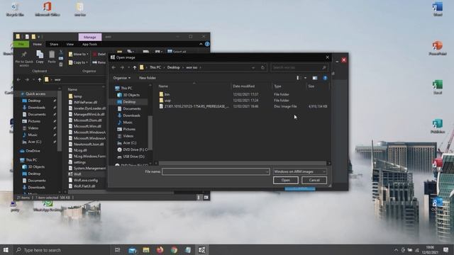Click Desktop in the dialog breadcrumb
Screen dimensions: 454x255
click(173, 68)
